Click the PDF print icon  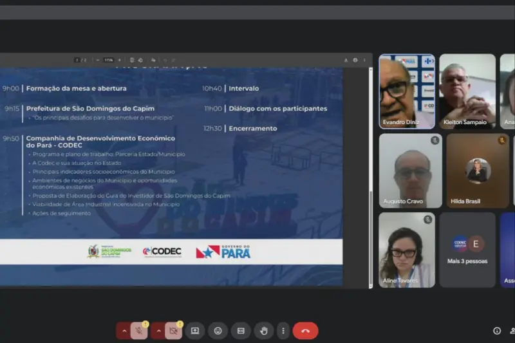[x=355, y=60]
